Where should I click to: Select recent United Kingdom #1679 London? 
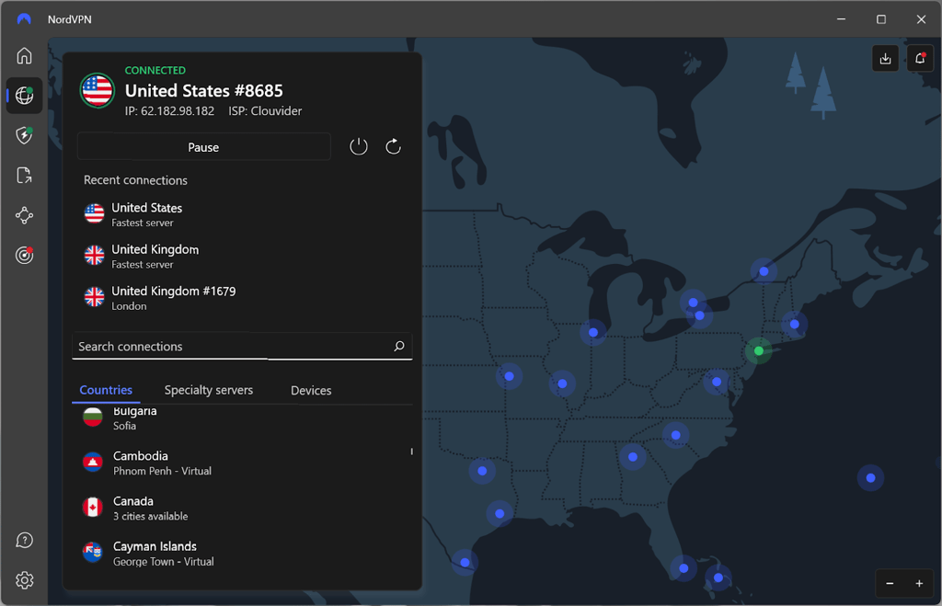(x=242, y=298)
